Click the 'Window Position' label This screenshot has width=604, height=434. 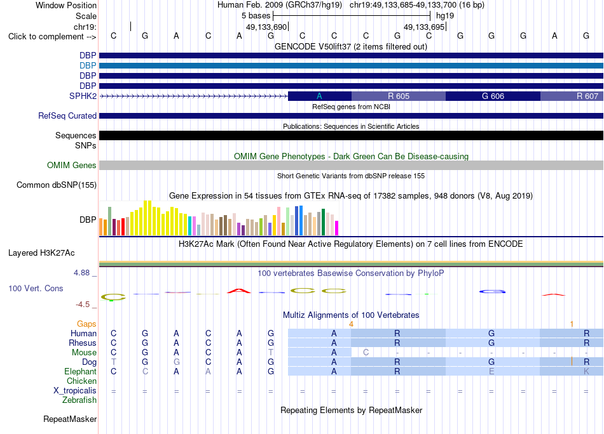tap(66, 5)
